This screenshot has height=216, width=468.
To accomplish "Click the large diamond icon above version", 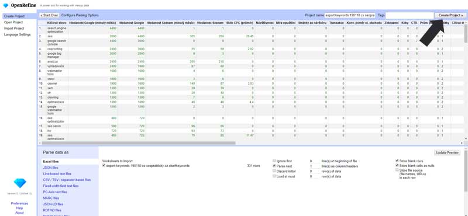I will 20,183.
